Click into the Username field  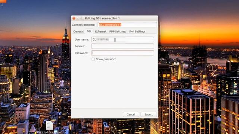click(x=122, y=39)
